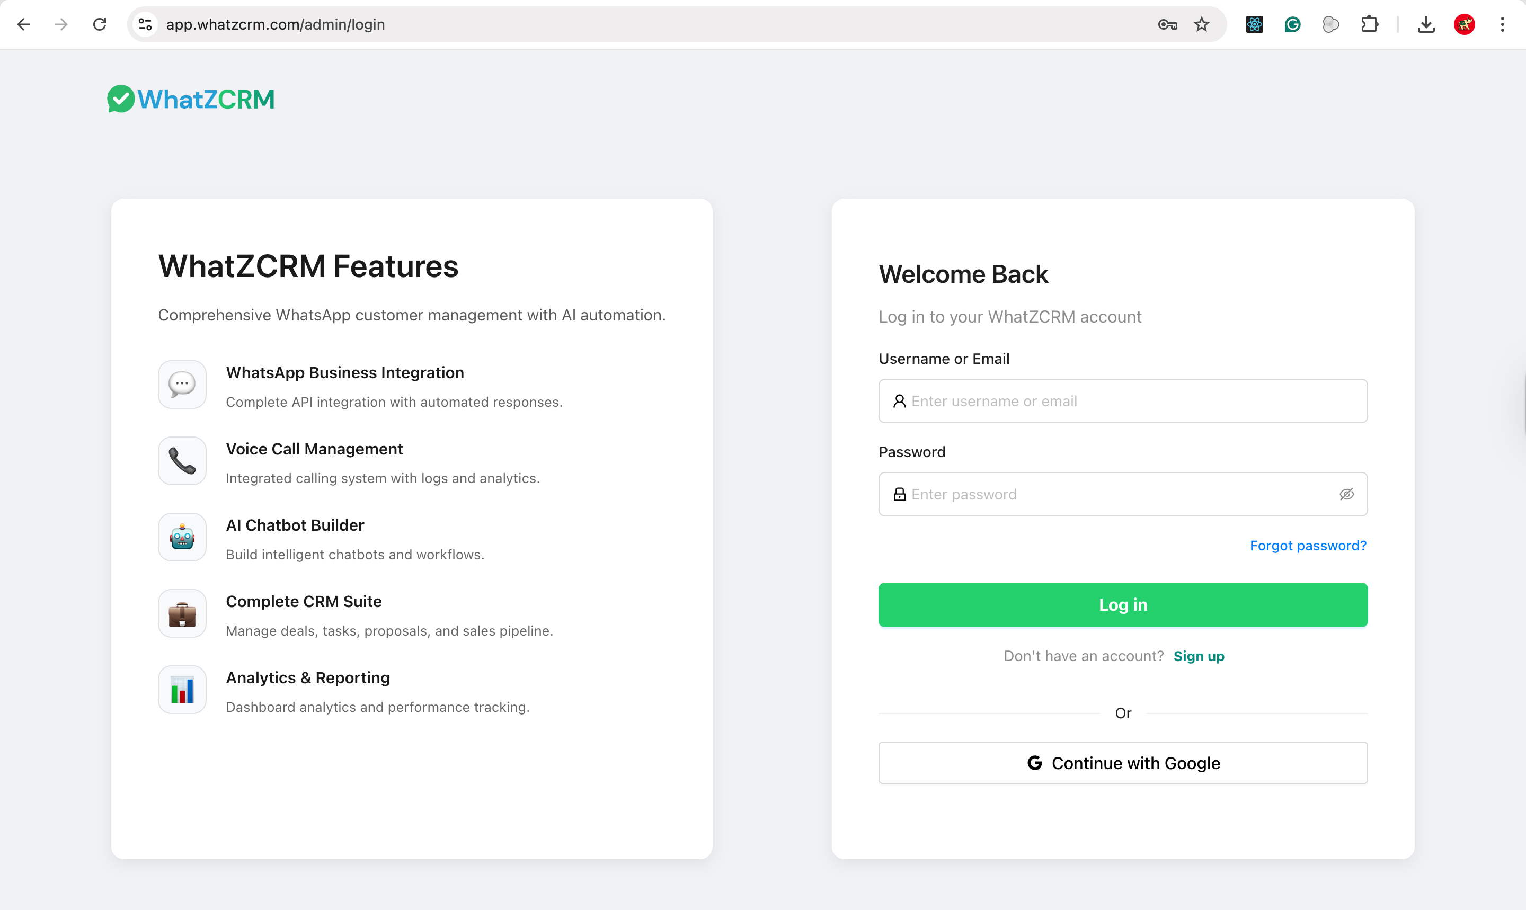Focus the username or email field

click(1122, 401)
